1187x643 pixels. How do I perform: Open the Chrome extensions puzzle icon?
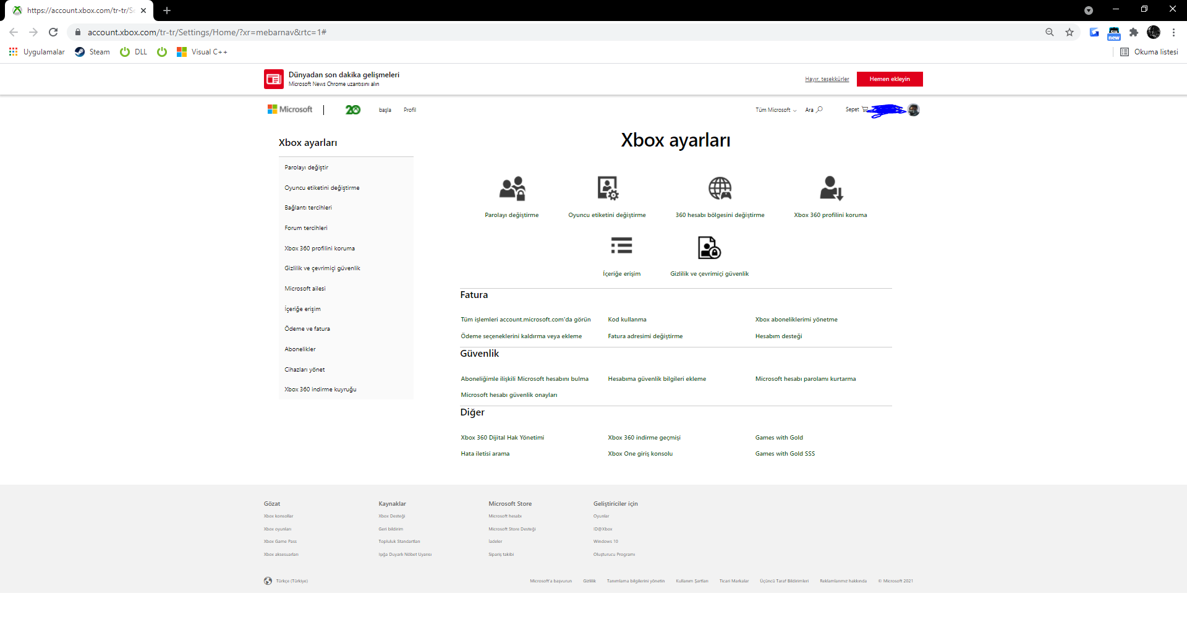click(1134, 32)
